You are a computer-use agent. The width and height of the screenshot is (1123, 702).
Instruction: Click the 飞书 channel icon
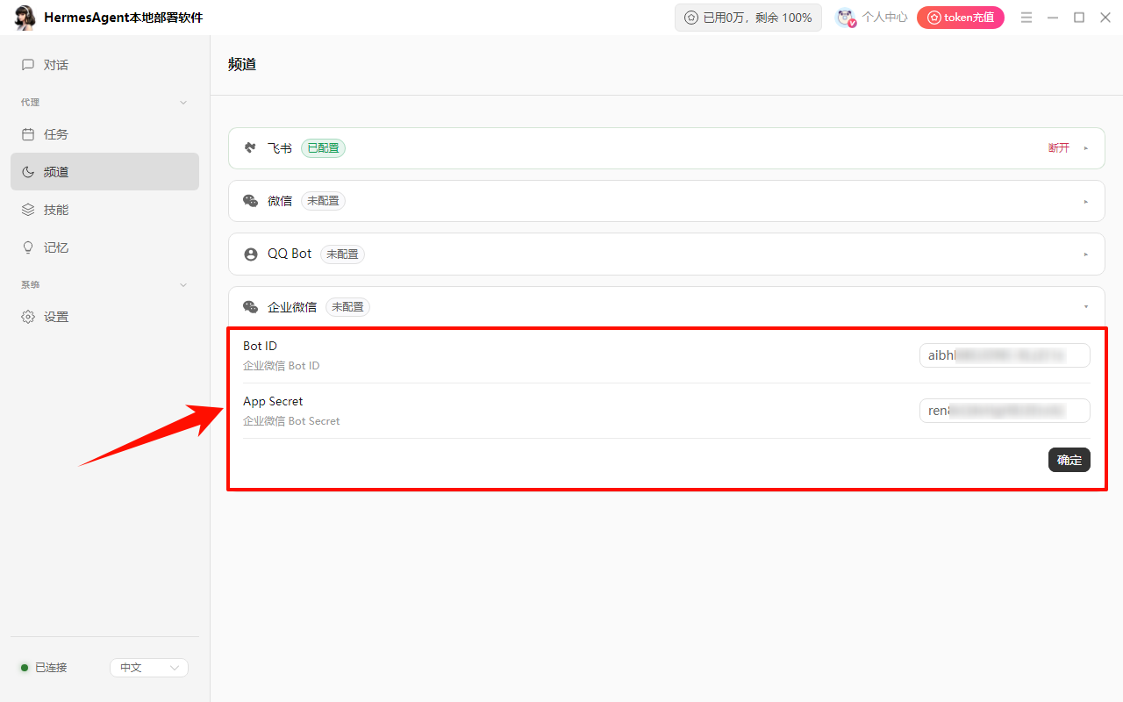(251, 148)
